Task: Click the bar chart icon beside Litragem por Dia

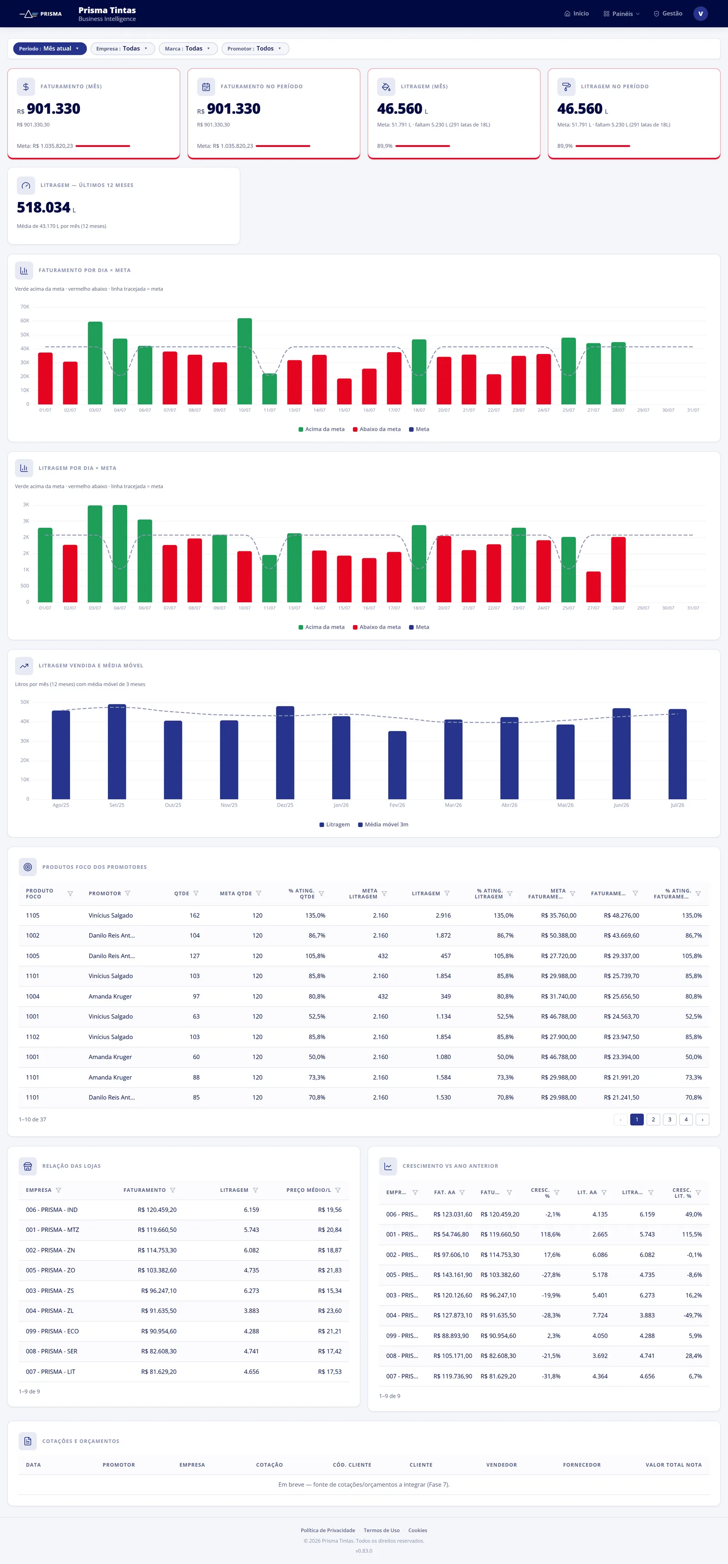Action: point(24,468)
